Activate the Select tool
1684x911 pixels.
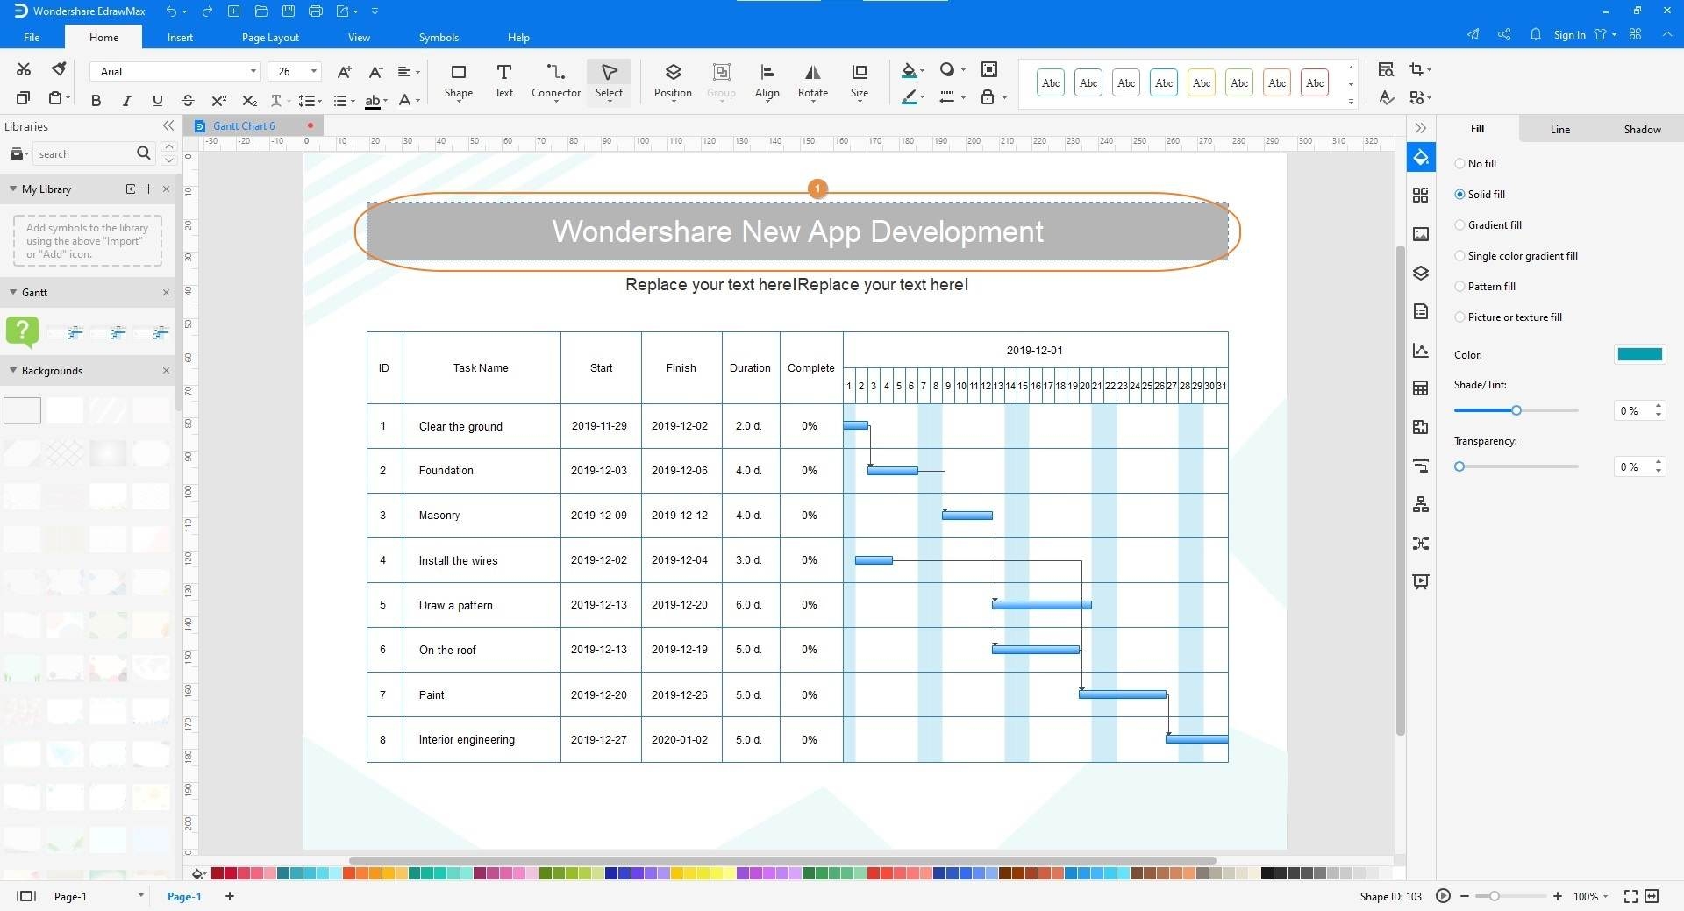608,82
